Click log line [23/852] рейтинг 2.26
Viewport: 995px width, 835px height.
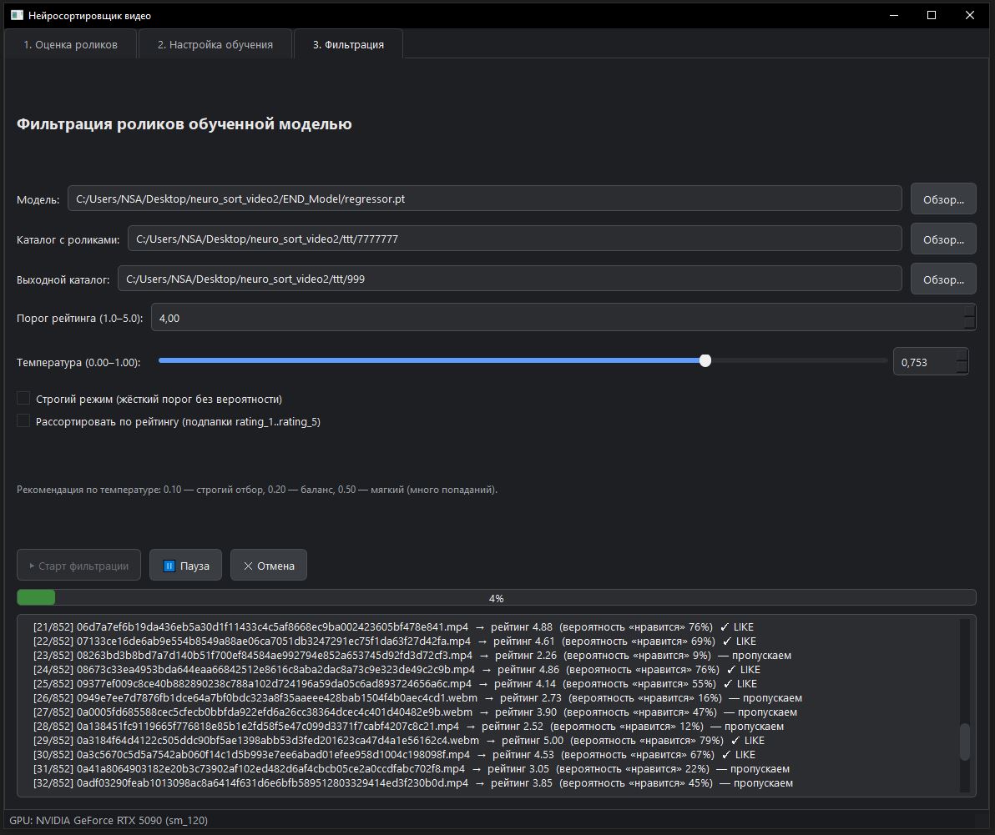[x=412, y=655]
